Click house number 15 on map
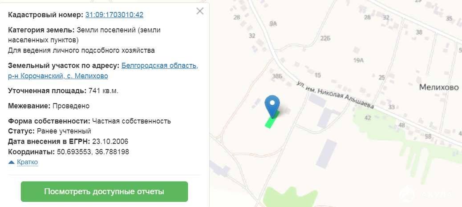 tap(317, 75)
